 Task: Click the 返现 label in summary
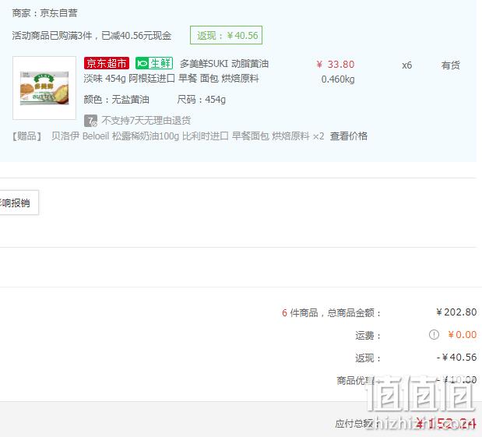(x=368, y=358)
